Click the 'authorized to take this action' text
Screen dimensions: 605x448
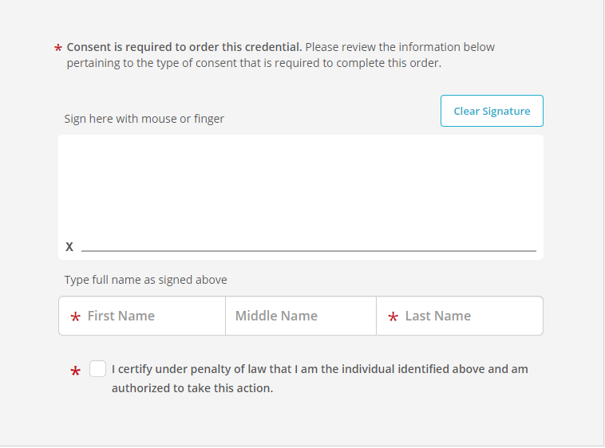coord(192,389)
